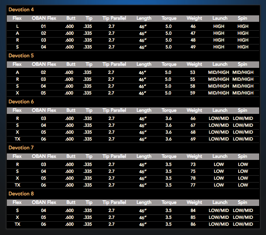Click the Devotion 8 section heading

[x=21, y=194]
